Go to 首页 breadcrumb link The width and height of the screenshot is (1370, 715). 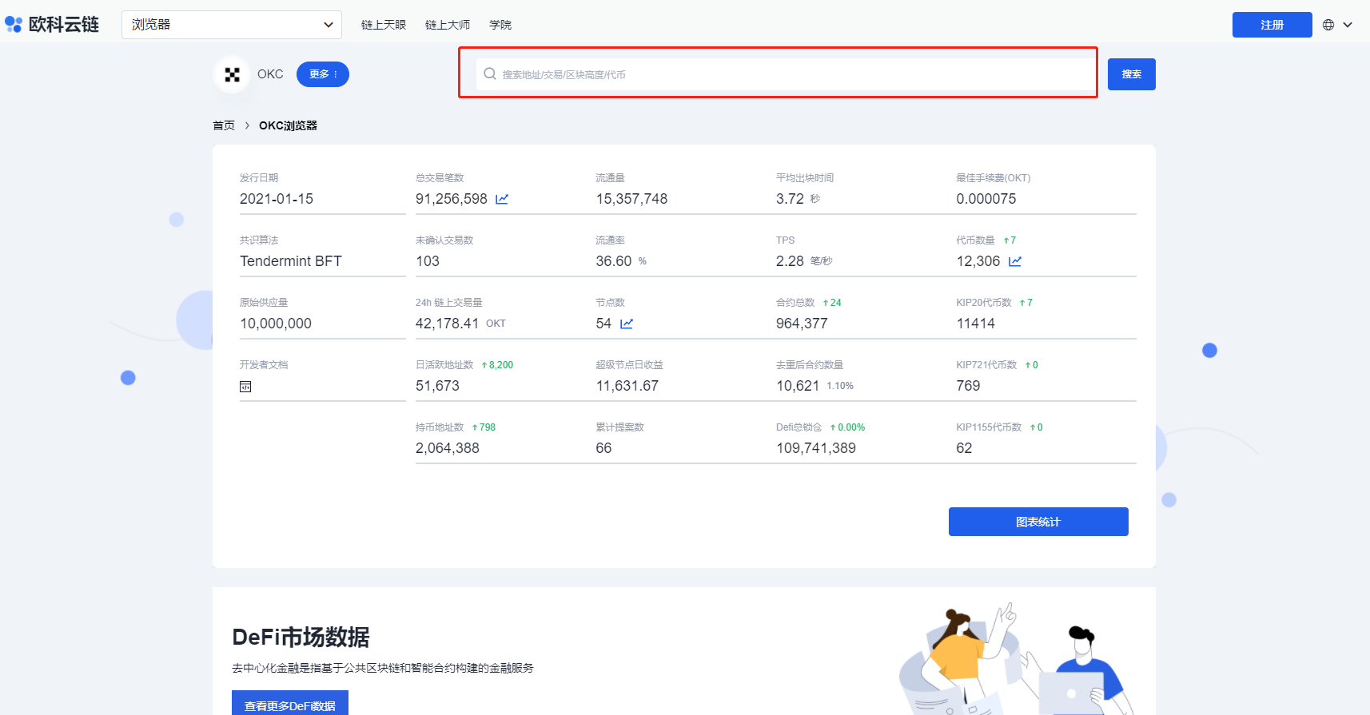[224, 125]
